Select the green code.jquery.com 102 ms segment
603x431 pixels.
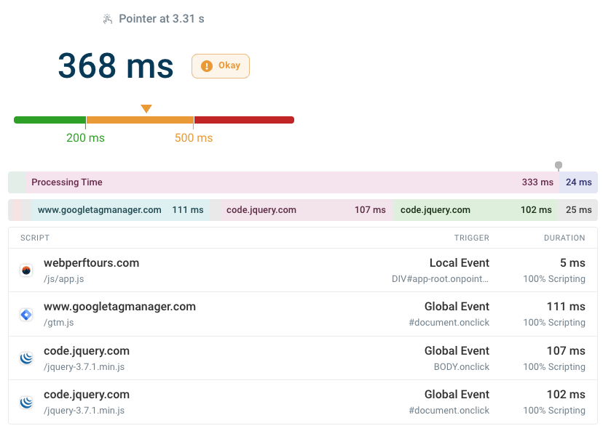click(x=476, y=210)
